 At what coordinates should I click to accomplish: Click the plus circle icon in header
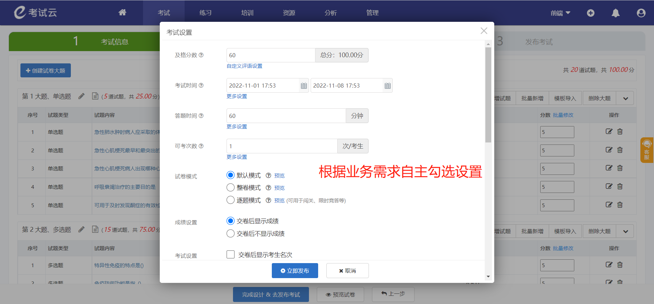591,13
